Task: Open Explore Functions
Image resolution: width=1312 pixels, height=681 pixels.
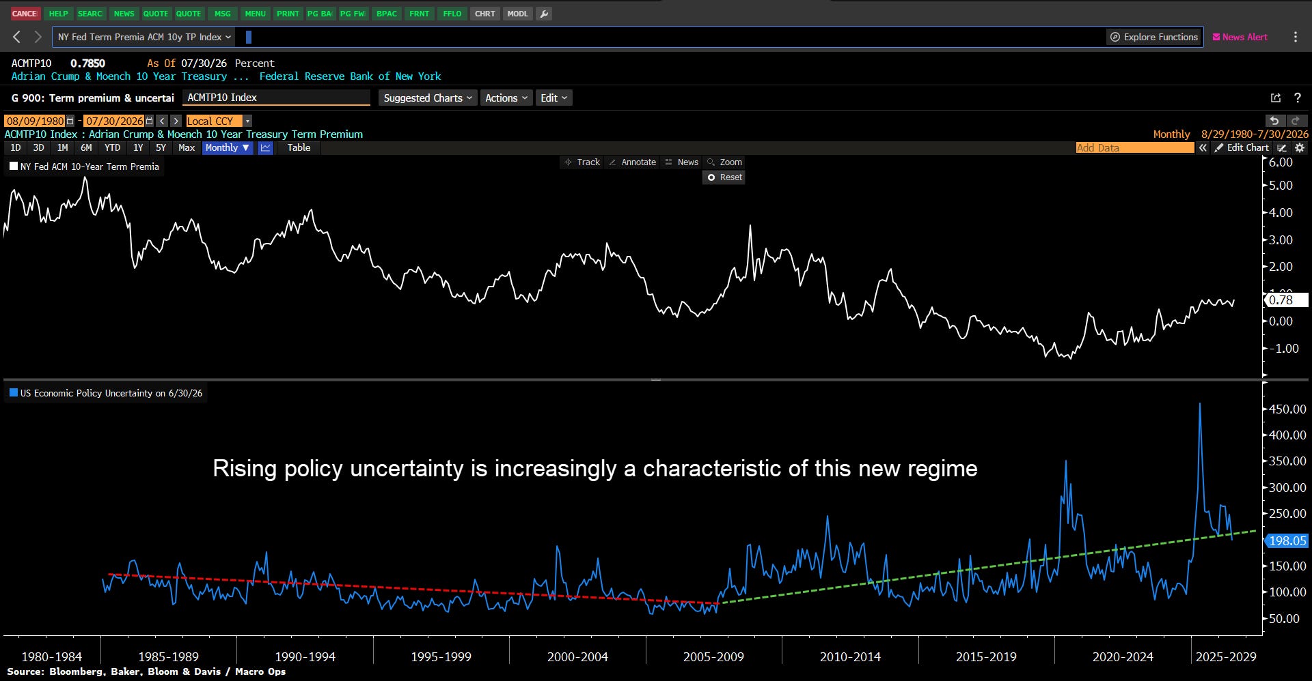Action: (x=1153, y=37)
